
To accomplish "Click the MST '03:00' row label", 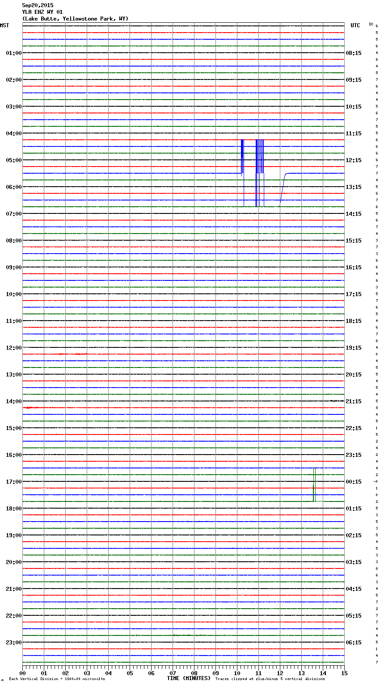I will [14, 107].
